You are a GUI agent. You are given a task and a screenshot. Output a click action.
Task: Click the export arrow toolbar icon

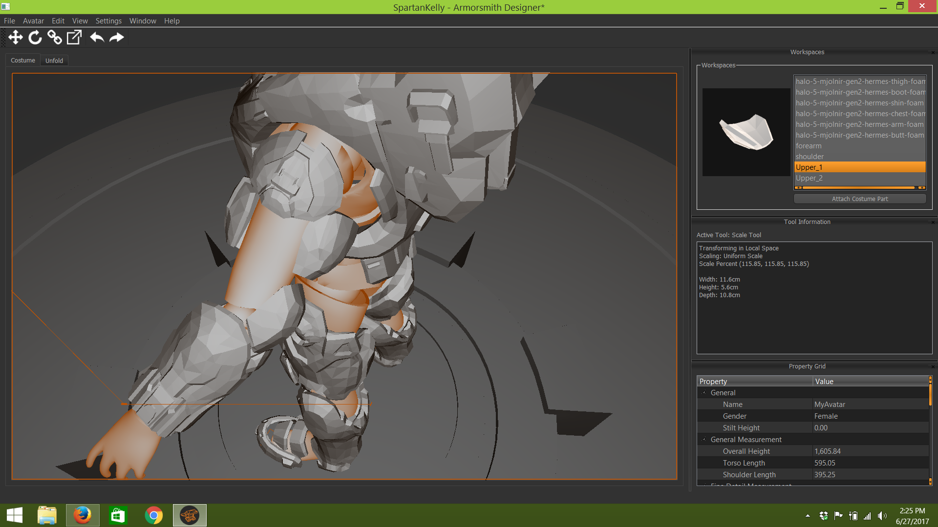click(74, 38)
